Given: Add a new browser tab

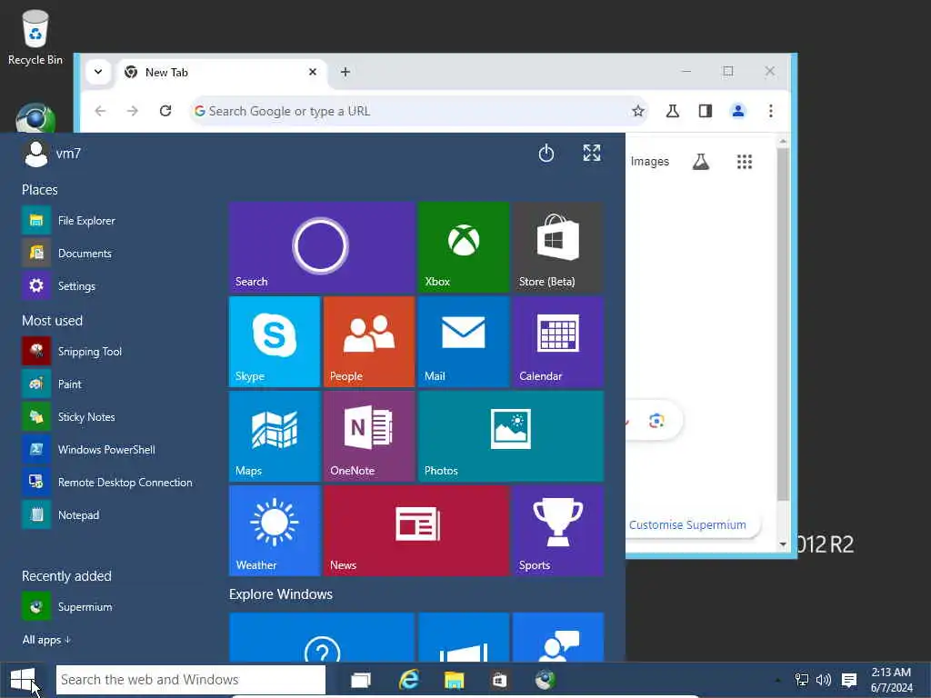Looking at the screenshot, I should click(345, 72).
